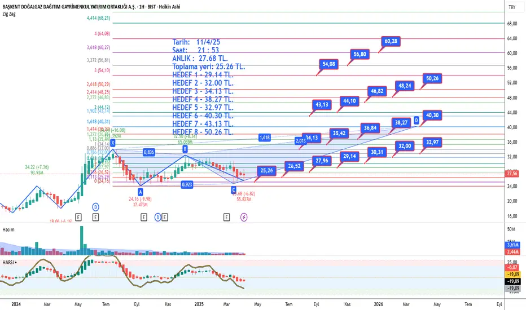Click the E marker below pattern point A

point(143,217)
